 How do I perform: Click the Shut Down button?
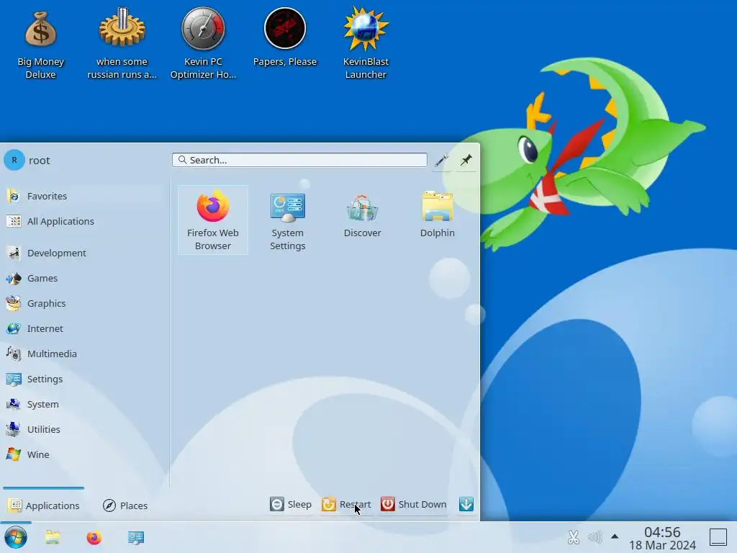point(414,504)
